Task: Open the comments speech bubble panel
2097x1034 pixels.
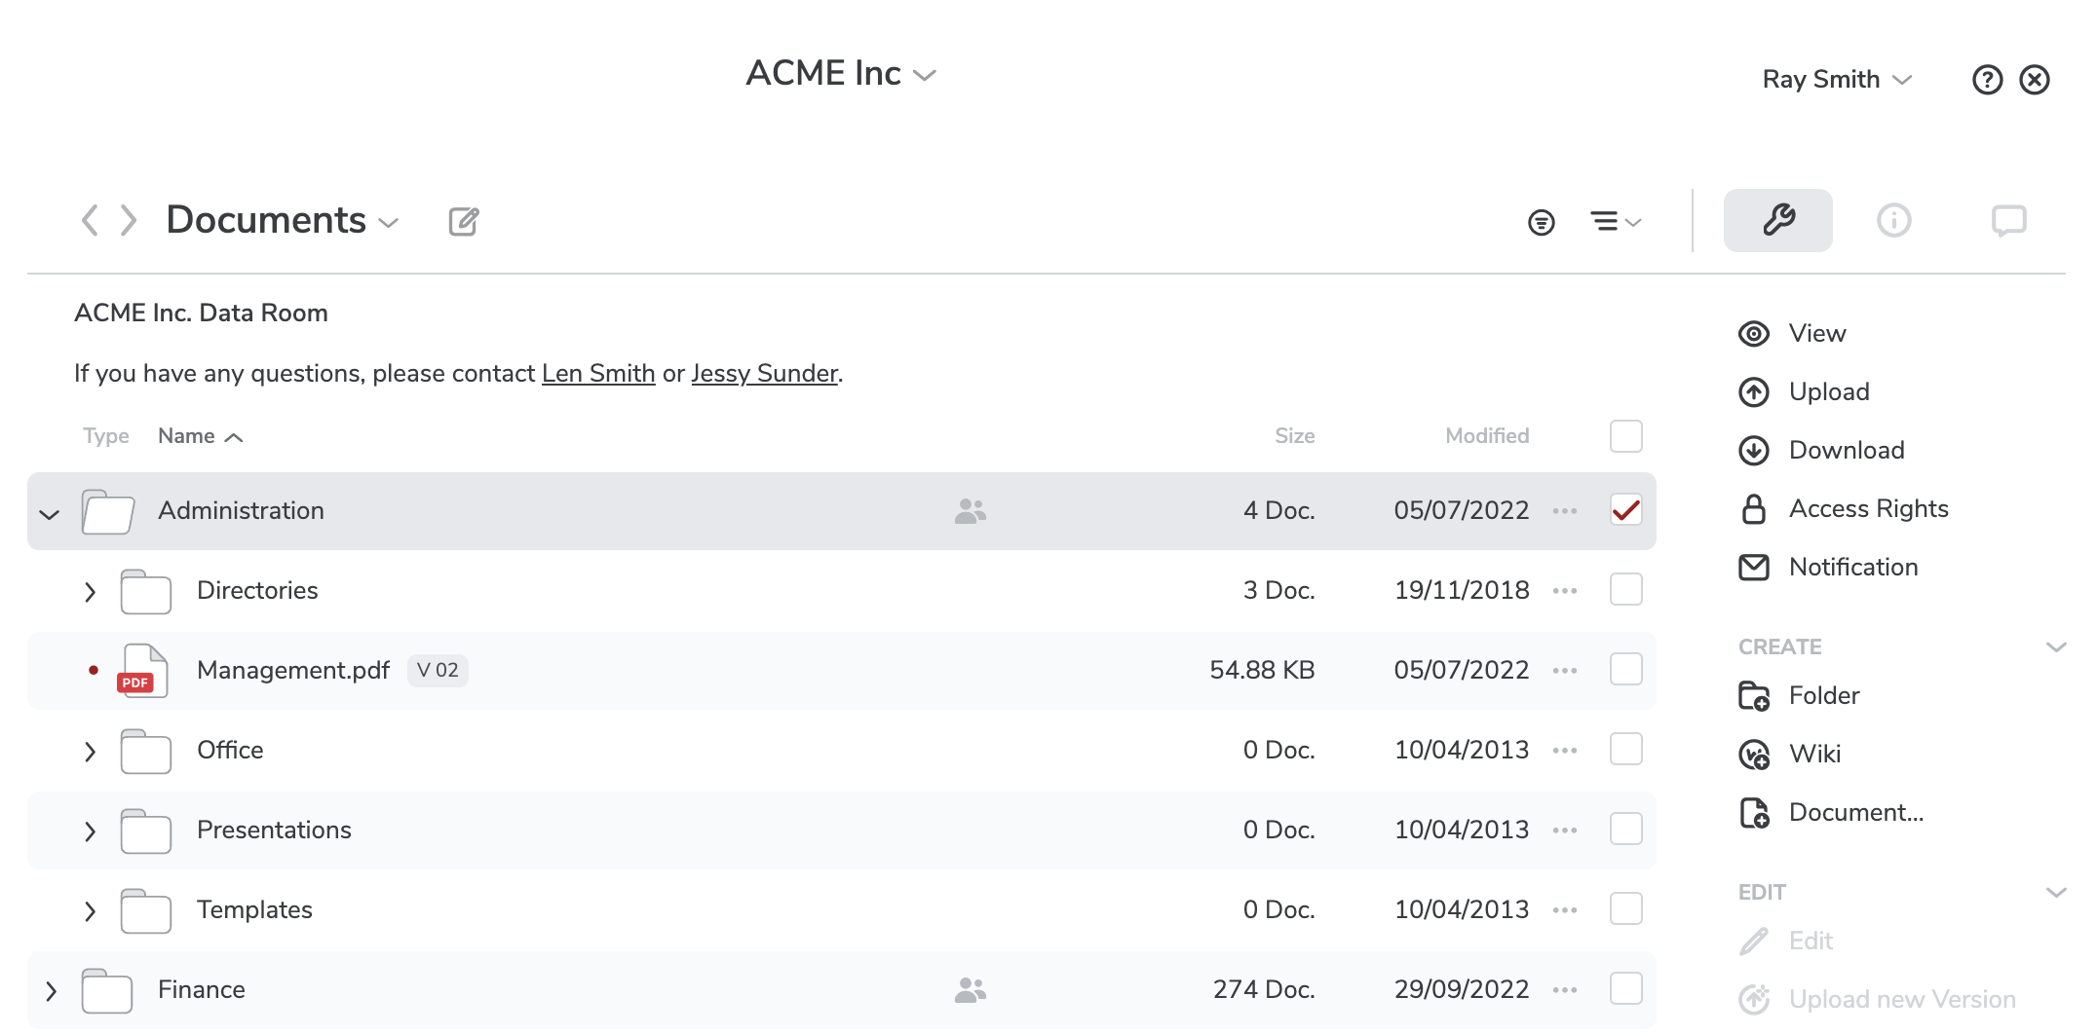Action: (2008, 220)
